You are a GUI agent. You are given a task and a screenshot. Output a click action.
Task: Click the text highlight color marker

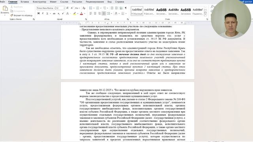(x=74, y=13)
